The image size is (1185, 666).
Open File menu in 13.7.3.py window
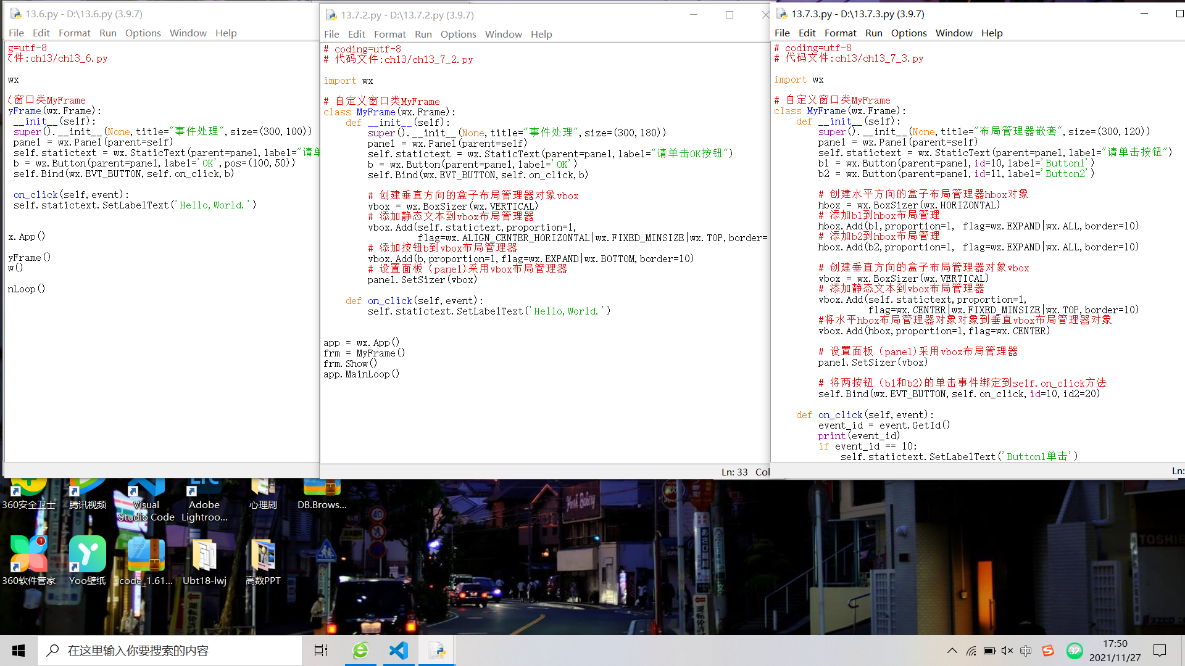(x=782, y=33)
